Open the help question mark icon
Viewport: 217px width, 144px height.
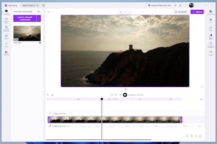click(x=185, y=5)
